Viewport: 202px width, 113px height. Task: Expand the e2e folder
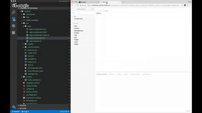(22, 17)
